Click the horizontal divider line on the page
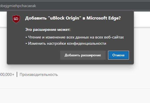This screenshot has height=103, width=150. pos(75,89)
